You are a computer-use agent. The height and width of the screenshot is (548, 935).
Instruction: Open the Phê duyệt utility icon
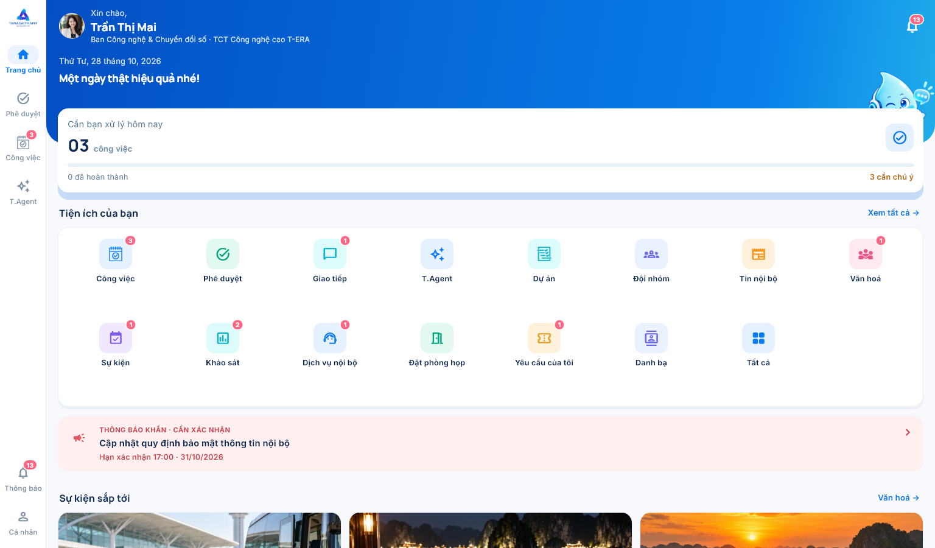pyautogui.click(x=223, y=254)
